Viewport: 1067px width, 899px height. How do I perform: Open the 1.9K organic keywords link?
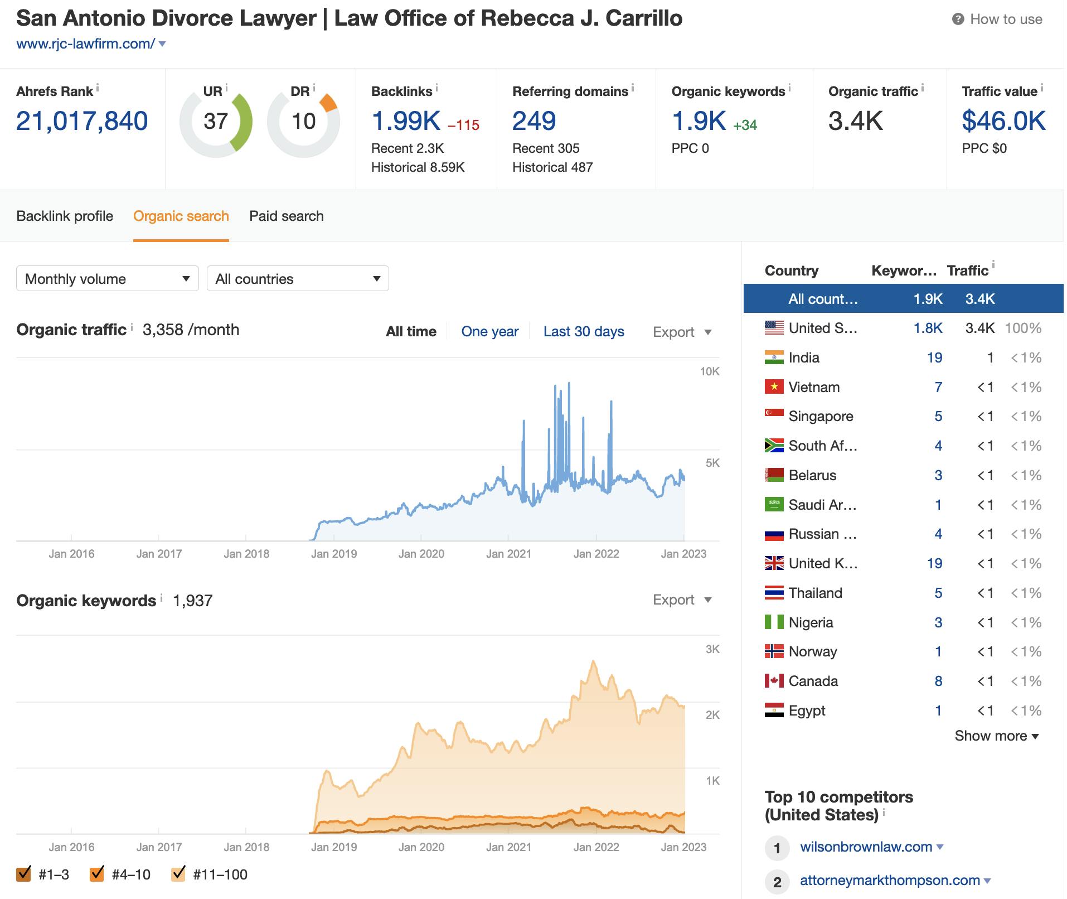(x=699, y=121)
